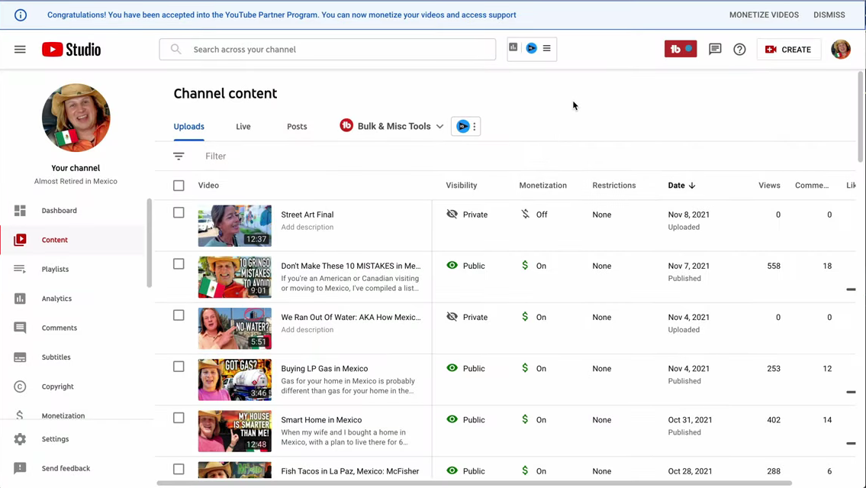Open the three-dot menu beside vidIQ button
This screenshot has height=488, width=866.
[473, 126]
